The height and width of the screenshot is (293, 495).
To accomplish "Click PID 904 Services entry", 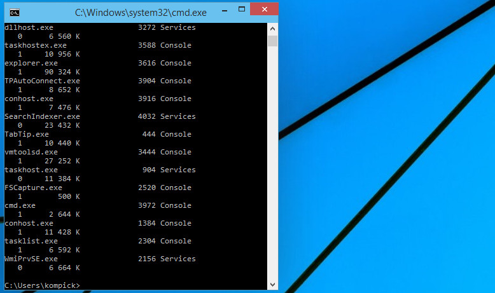I will click(x=169, y=170).
